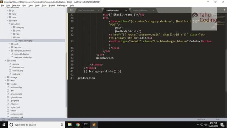Screen dimensions: 227x128
Task: Open the Goto menu
Action: coord(37,6)
